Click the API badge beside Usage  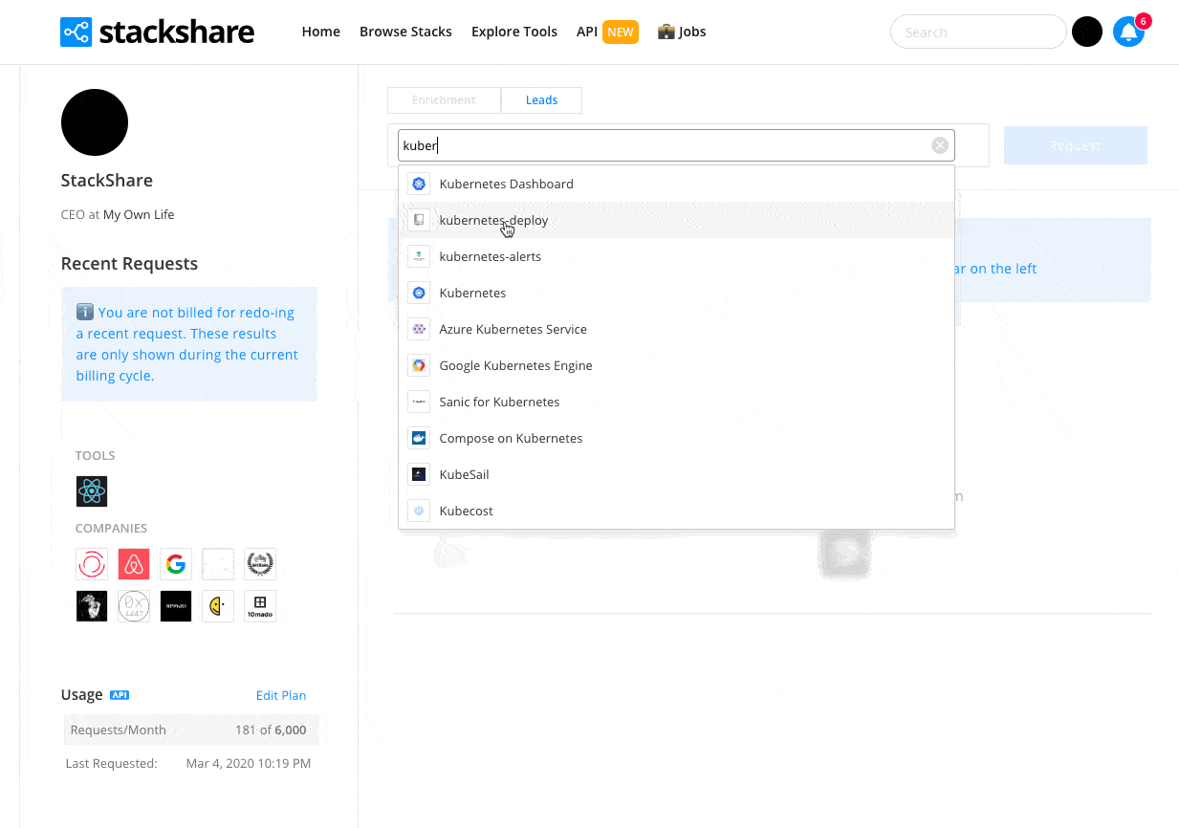[x=120, y=695]
